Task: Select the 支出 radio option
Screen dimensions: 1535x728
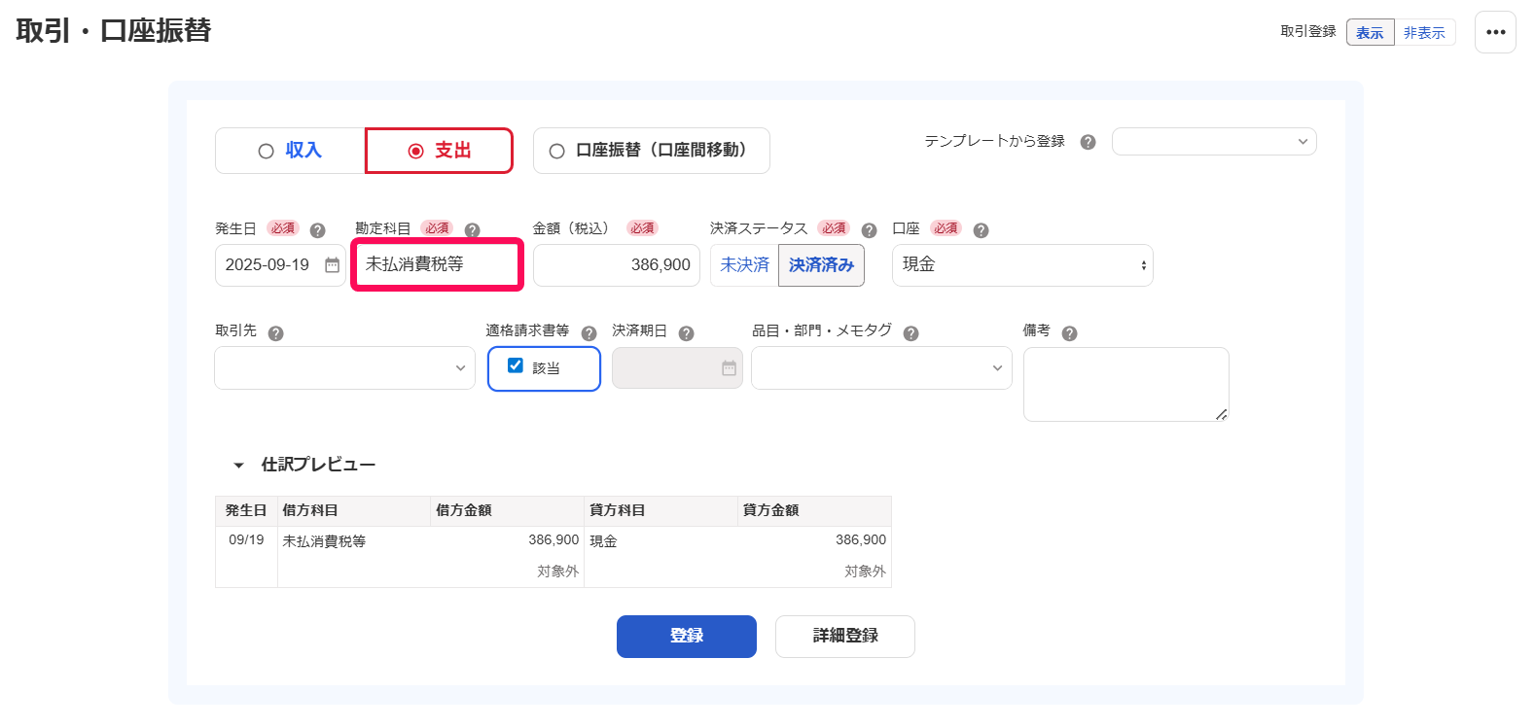Action: coord(439,151)
